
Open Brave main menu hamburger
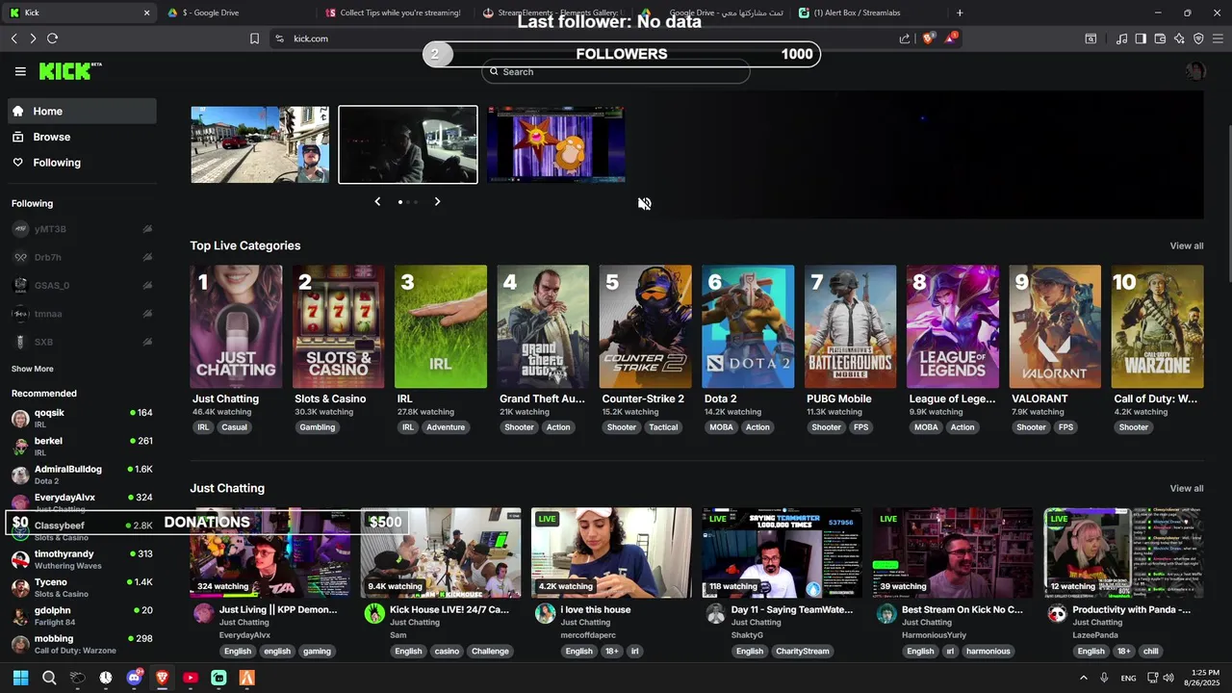(1218, 38)
